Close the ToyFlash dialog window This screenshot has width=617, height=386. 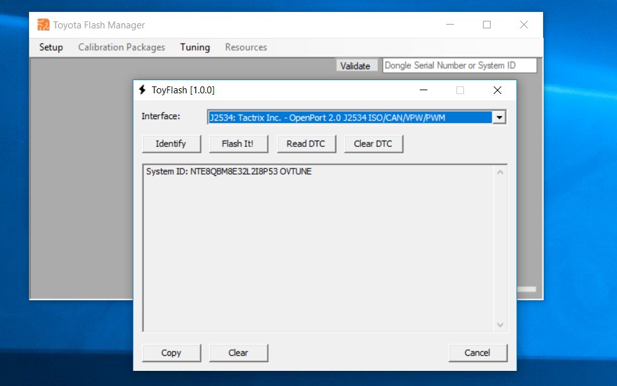[x=498, y=90]
